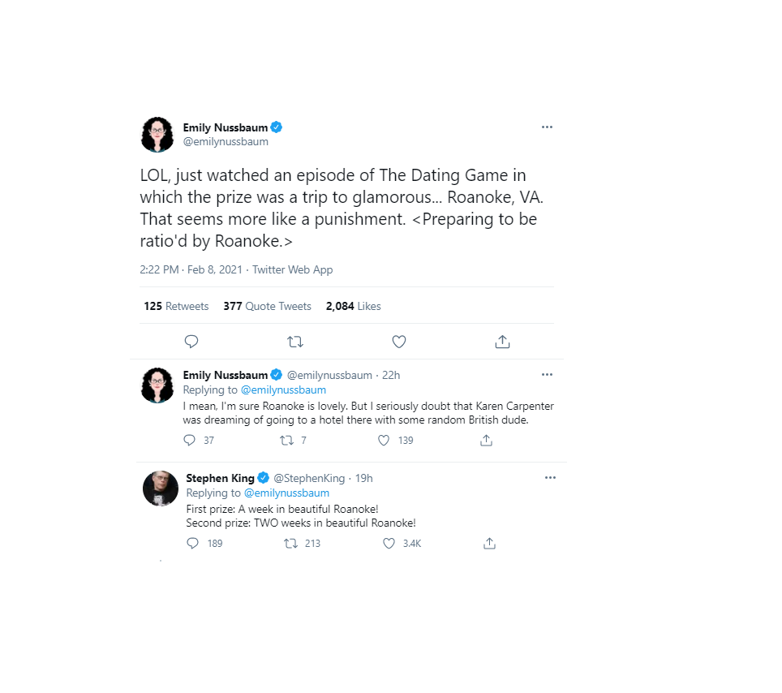The height and width of the screenshot is (693, 782).
Task: Open the 2,084 Likes list
Action: pos(353,306)
